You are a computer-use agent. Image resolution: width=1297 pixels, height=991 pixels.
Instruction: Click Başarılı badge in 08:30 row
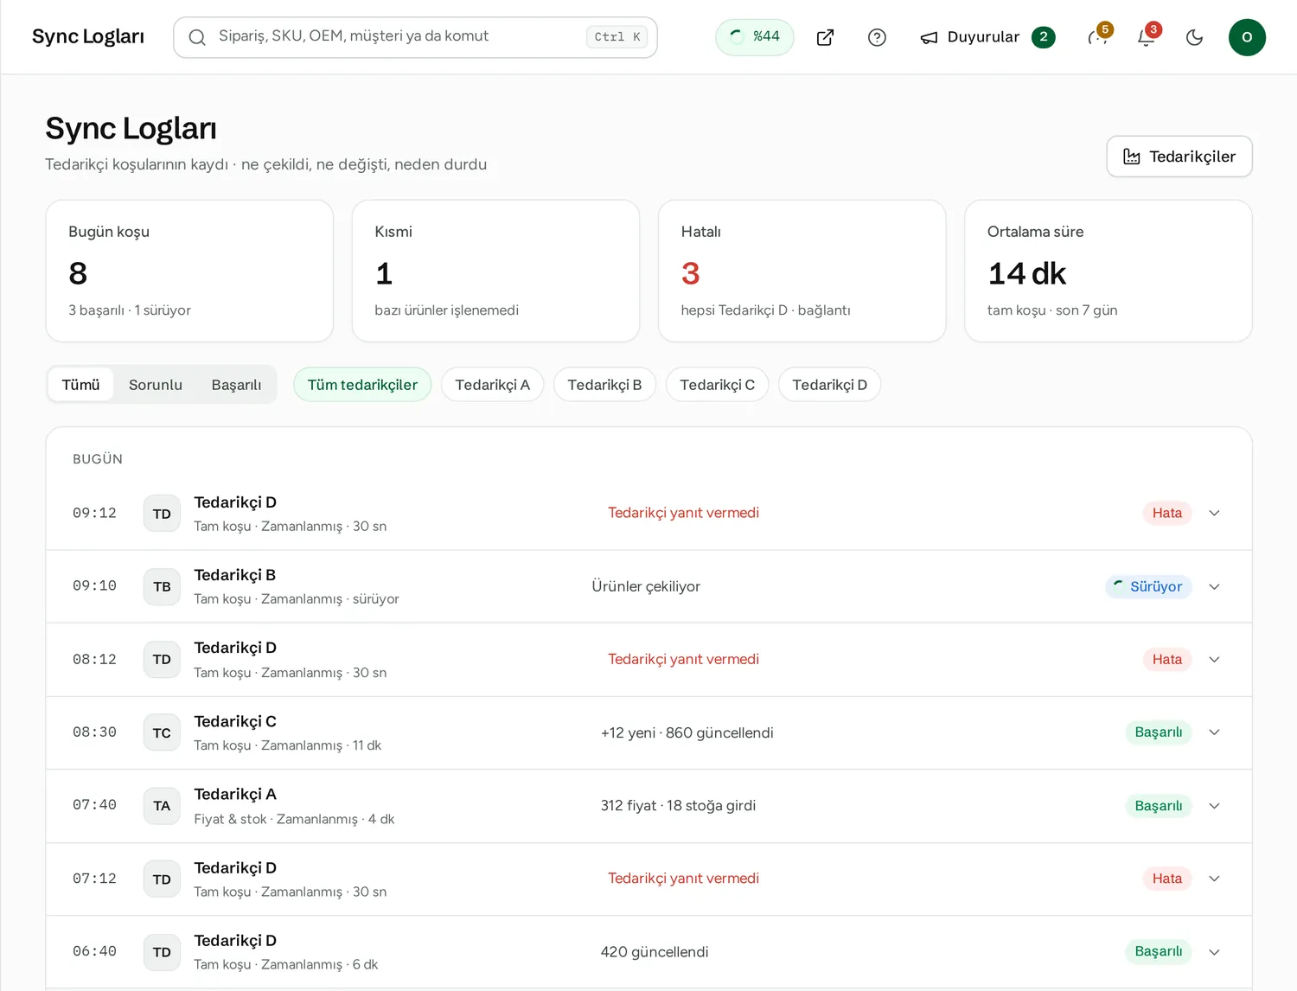tap(1158, 732)
